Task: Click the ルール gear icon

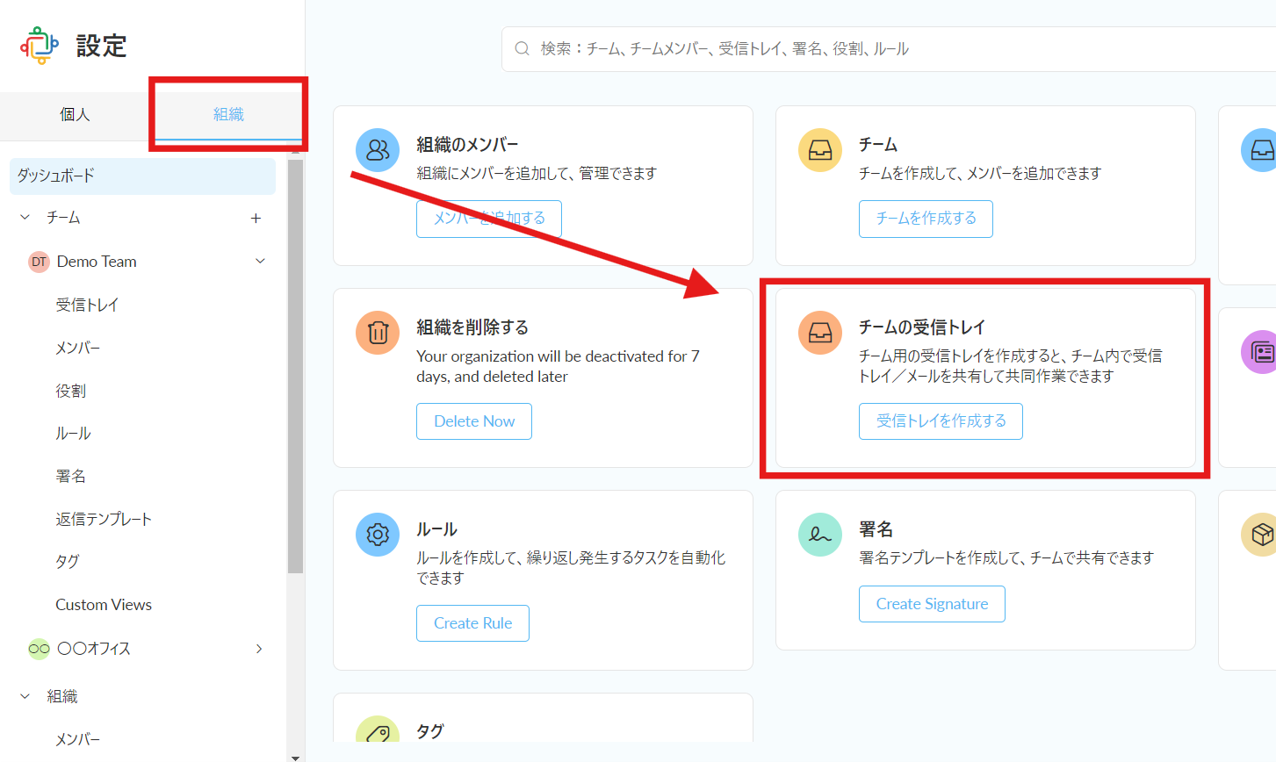Action: [x=378, y=535]
